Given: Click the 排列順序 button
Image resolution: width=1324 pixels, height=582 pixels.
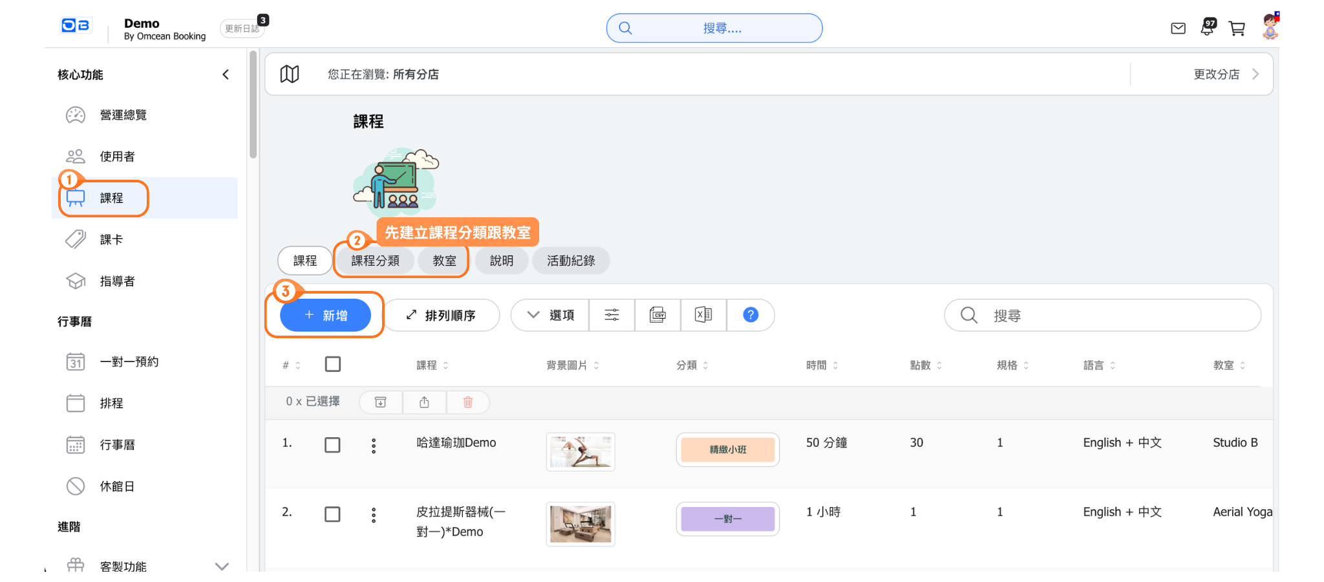Looking at the screenshot, I should click(442, 315).
